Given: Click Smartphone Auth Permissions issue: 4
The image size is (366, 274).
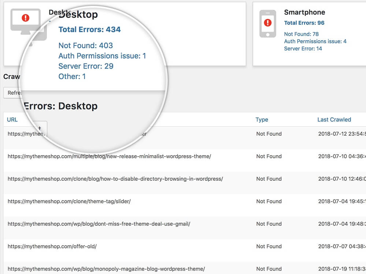Looking at the screenshot, I should pos(315,41).
